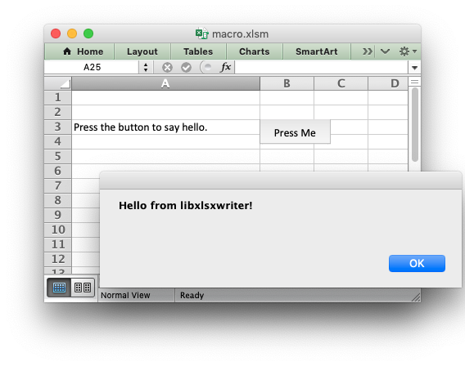This screenshot has height=366, width=465.
Task: Switch to the SmartArt tab
Action: point(317,51)
